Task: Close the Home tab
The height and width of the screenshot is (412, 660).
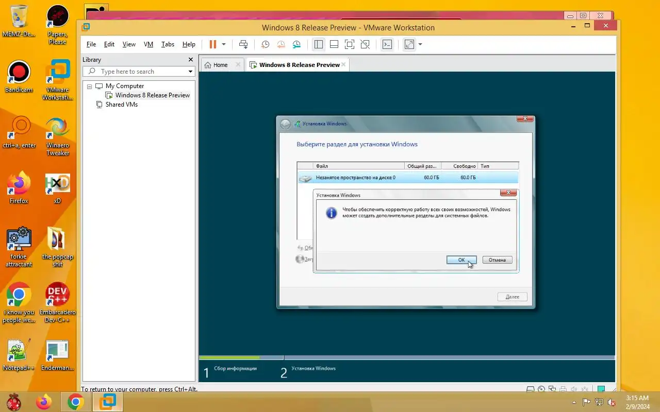Action: [x=238, y=64]
